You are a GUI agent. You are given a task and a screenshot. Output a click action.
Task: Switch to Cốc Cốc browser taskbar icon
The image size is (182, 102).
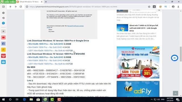(x=45, y=99)
